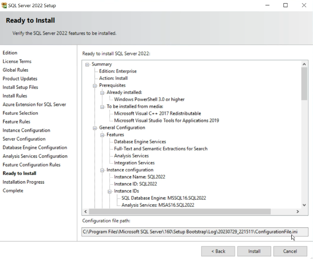Screen dimensions: 313x259
Task: Collapse the Already installed node
Action: (x=102, y=92)
